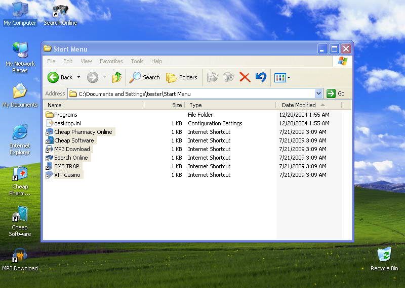Select Internet Explorer desktop icon
Screen dimensions: 405x288
pyautogui.click(x=20, y=139)
